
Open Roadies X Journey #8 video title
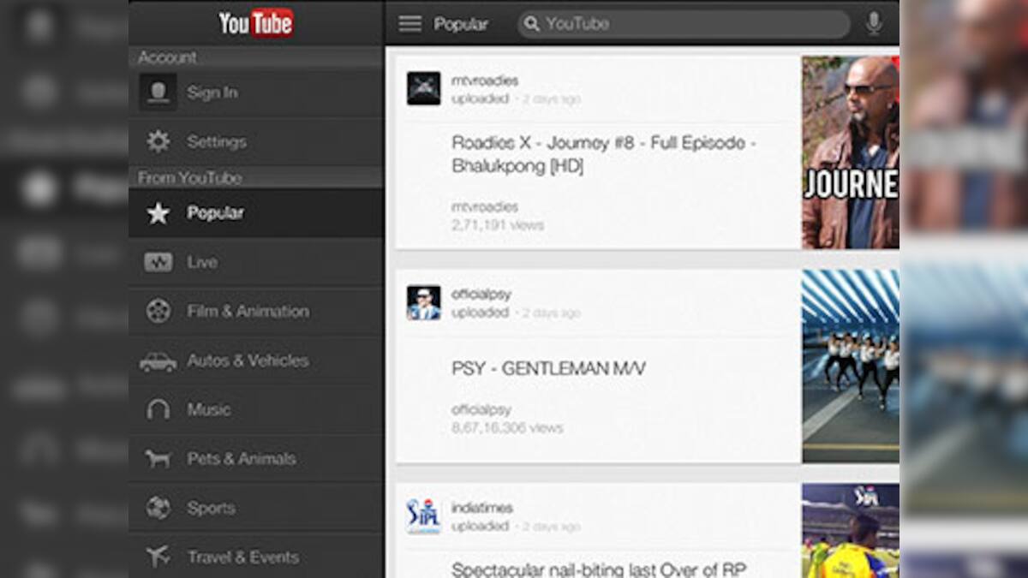click(604, 154)
